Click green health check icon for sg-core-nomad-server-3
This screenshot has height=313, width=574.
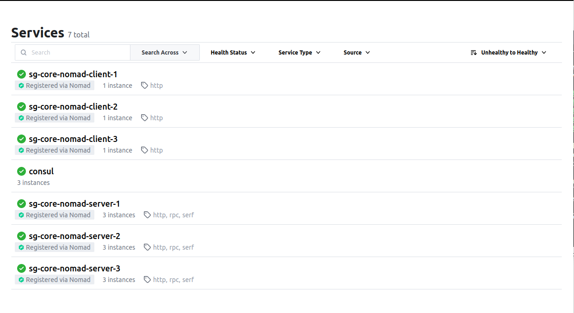click(x=21, y=268)
